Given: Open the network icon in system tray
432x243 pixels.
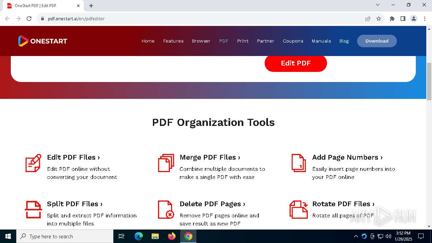Looking at the screenshot, I should coord(380,236).
